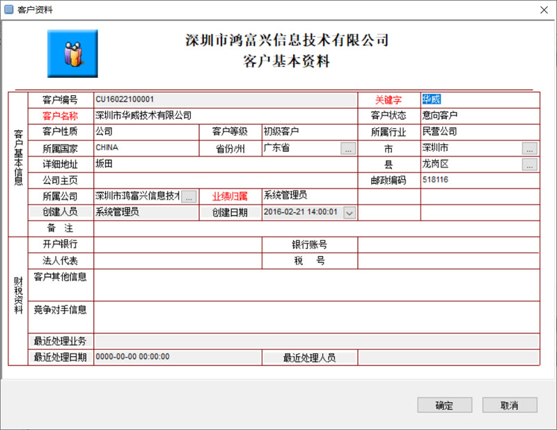Open the 所属行业 field 民营公司
The width and height of the screenshot is (557, 430).
click(x=480, y=132)
